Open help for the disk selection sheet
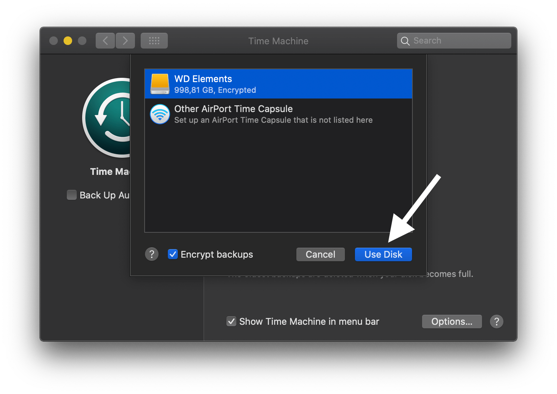 152,254
